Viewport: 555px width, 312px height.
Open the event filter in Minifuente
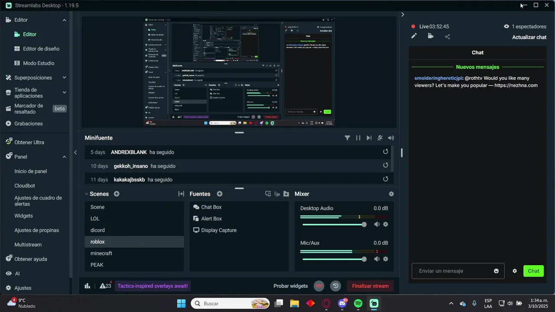(347, 138)
